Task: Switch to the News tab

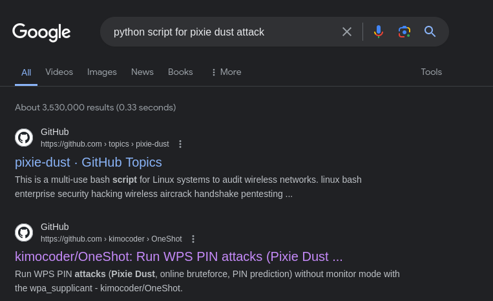Action: pyautogui.click(x=142, y=72)
